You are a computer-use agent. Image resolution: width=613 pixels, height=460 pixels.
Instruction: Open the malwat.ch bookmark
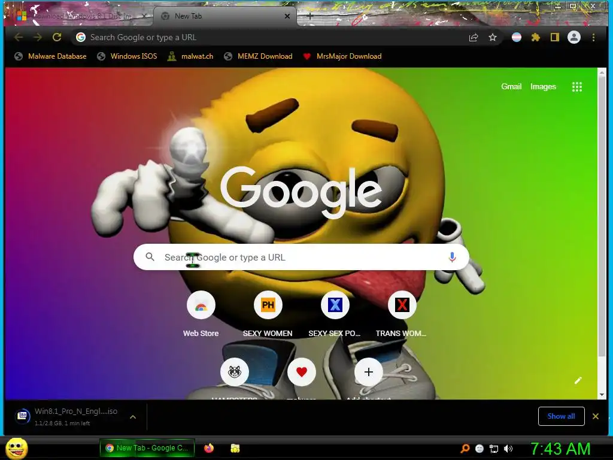coord(190,56)
